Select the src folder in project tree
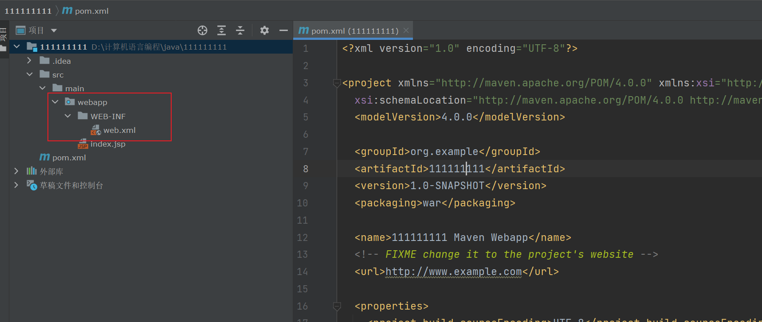The height and width of the screenshot is (322, 762). tap(58, 74)
